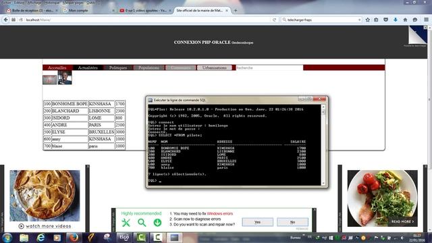
Task: Click the 'Bureau' taskbar toolbar label
Action: click(296, 238)
